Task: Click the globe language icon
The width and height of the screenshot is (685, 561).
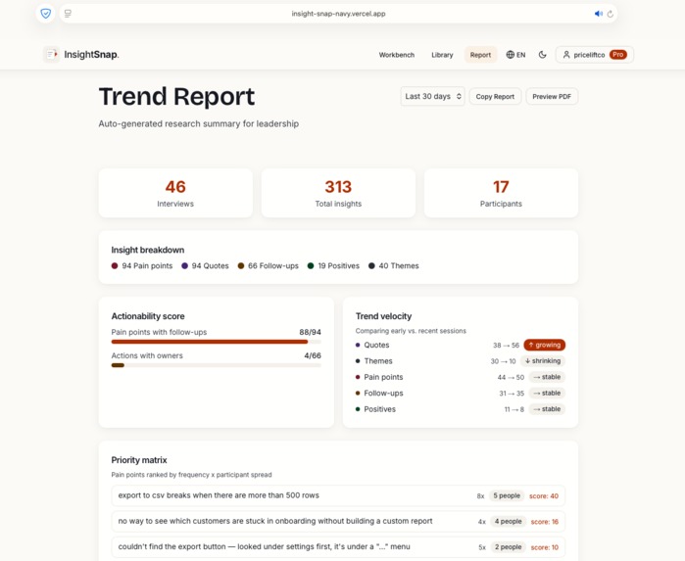Action: [x=510, y=55]
